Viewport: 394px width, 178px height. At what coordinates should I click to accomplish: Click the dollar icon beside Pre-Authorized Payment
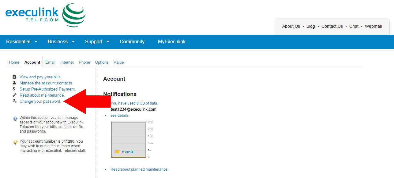[14, 89]
